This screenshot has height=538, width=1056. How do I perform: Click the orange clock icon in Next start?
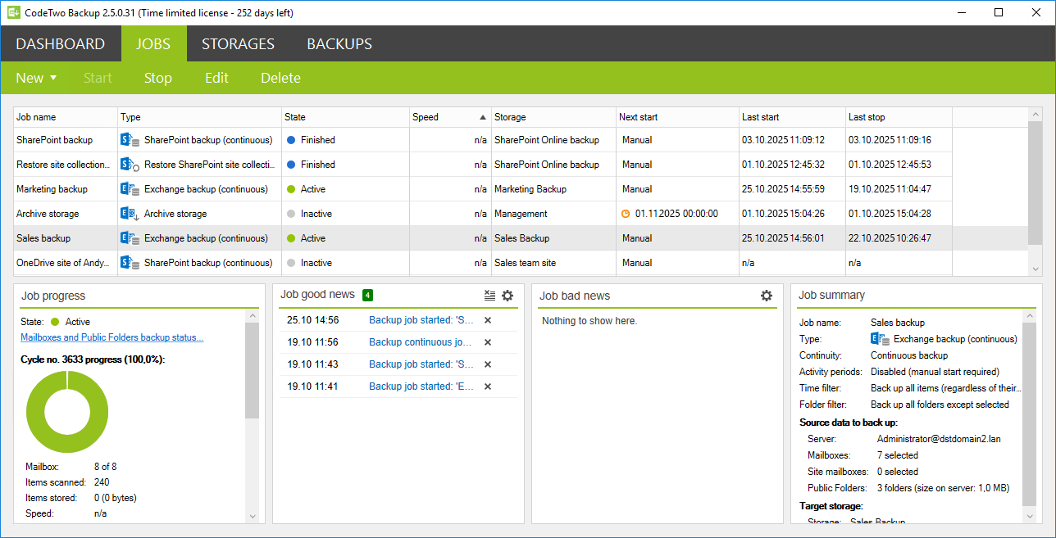click(x=626, y=214)
